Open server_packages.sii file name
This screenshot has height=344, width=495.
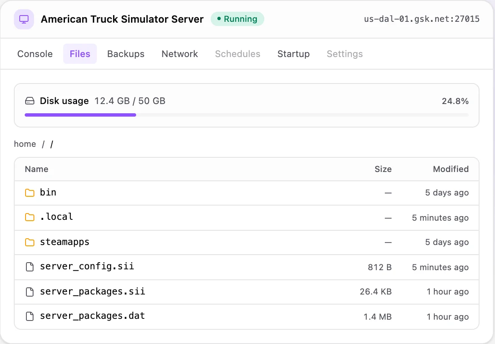click(x=93, y=291)
